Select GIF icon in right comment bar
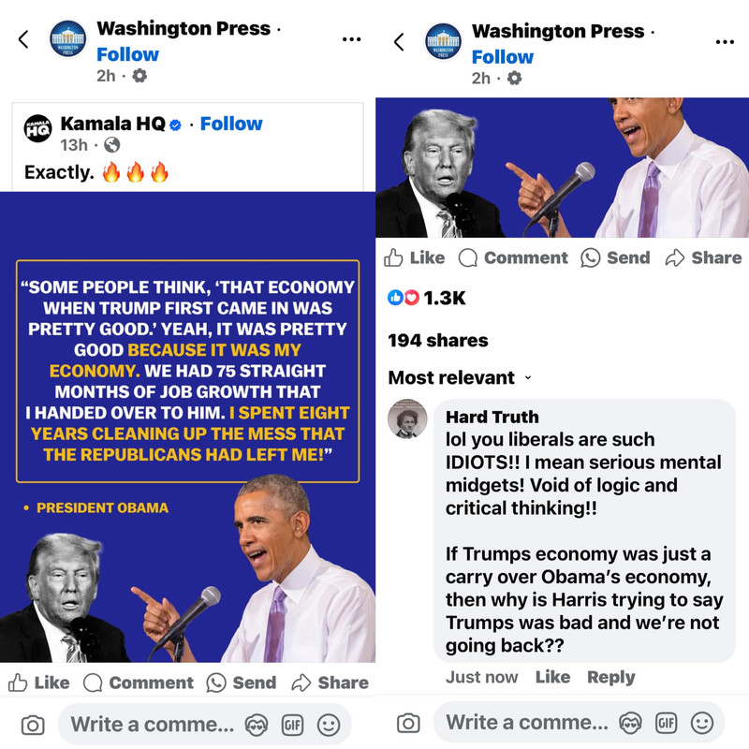The height and width of the screenshot is (749, 749). 667,723
